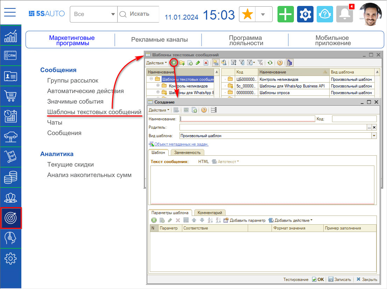Click the Код input field
Viewport: 387px width, 289px height.
(354, 119)
